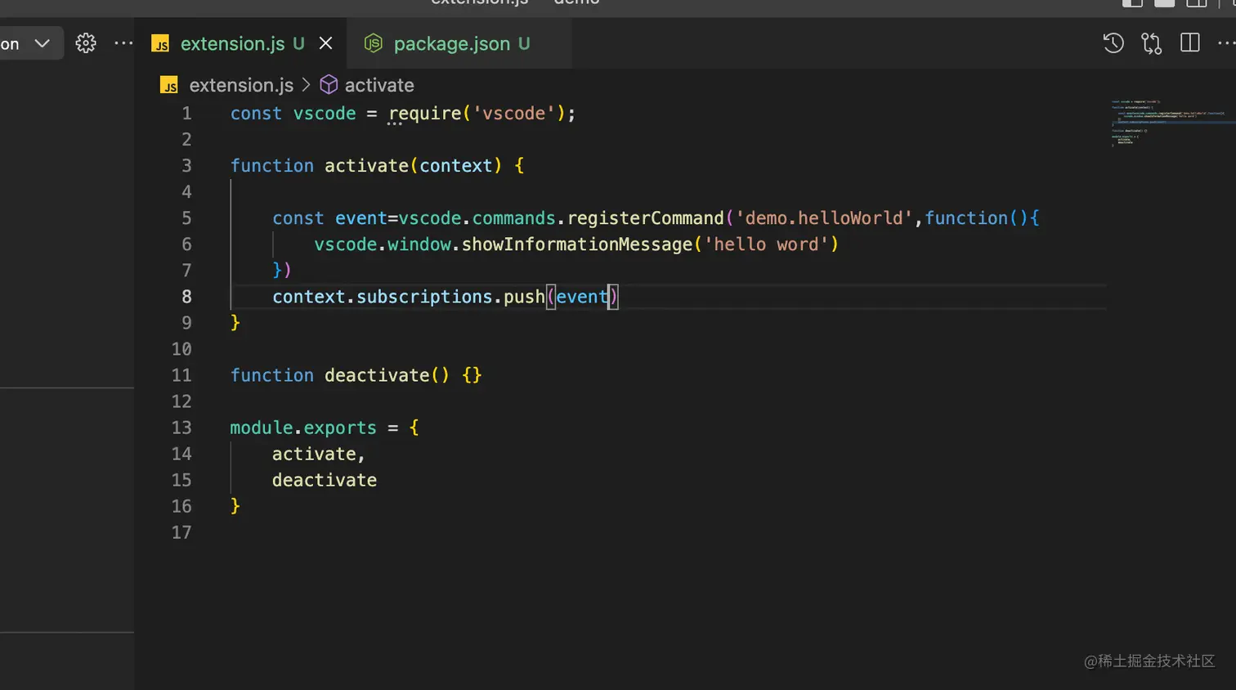
Task: Click the closing brace on line 16
Action: tap(235, 506)
